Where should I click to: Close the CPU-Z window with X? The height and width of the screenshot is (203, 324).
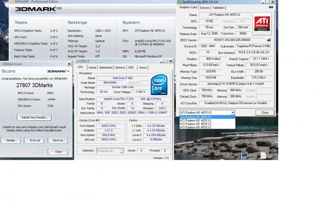(171, 61)
